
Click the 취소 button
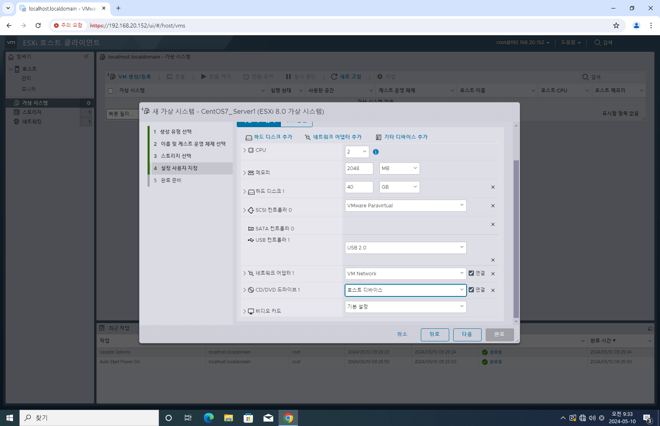point(402,334)
